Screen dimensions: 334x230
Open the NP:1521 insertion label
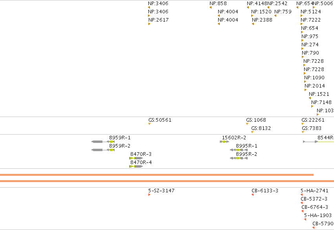(x=319, y=94)
